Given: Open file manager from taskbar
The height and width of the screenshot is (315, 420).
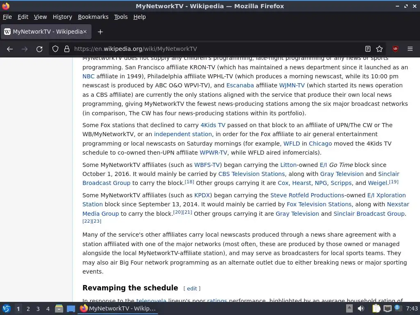Looking at the screenshot, I should 59,308.
